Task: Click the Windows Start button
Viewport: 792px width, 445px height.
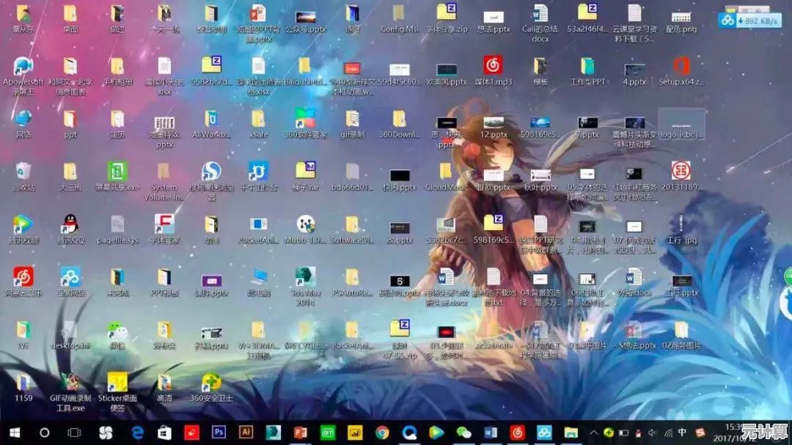Action: point(14,433)
